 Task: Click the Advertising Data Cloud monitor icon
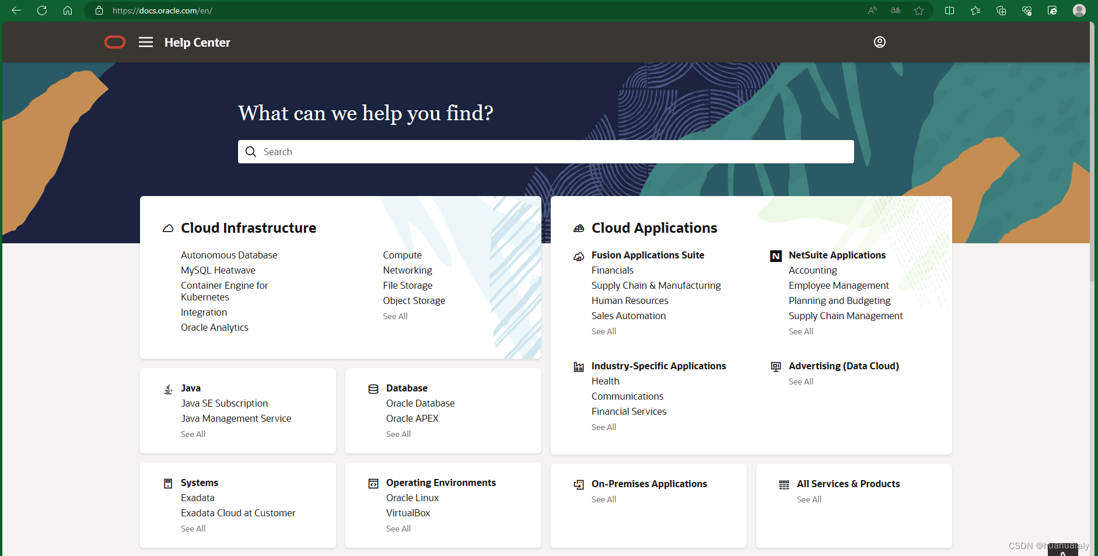click(x=776, y=366)
